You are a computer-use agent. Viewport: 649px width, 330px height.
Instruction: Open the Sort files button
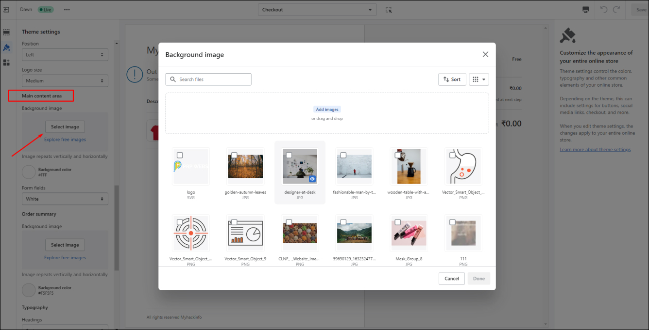tap(452, 79)
